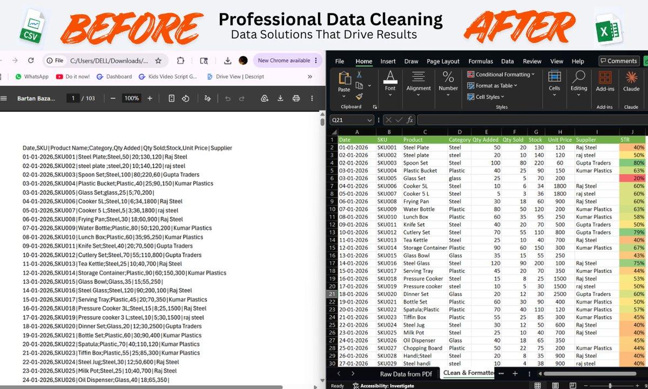Reload the page in Chrome
The image size is (648, 389).
[31, 60]
